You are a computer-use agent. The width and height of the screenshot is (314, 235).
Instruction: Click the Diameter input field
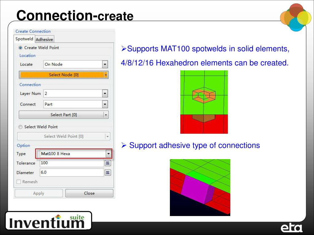click(x=72, y=173)
